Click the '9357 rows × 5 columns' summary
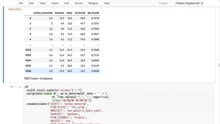This screenshot has width=220, height=124. (38, 79)
